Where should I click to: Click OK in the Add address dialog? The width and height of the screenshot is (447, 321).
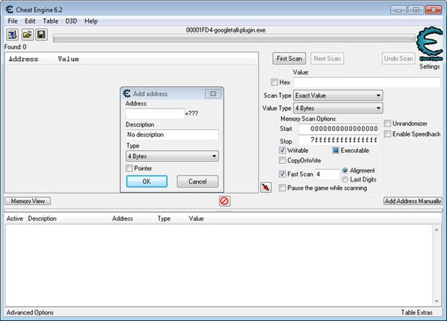coord(146,181)
